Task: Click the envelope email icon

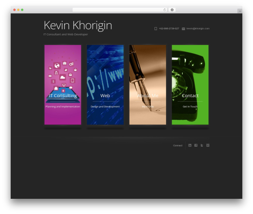Action: click(x=183, y=29)
